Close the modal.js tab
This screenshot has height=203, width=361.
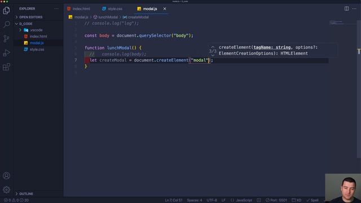tap(165, 9)
